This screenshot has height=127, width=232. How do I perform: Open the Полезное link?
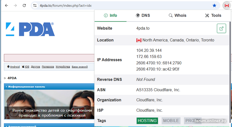48,67
